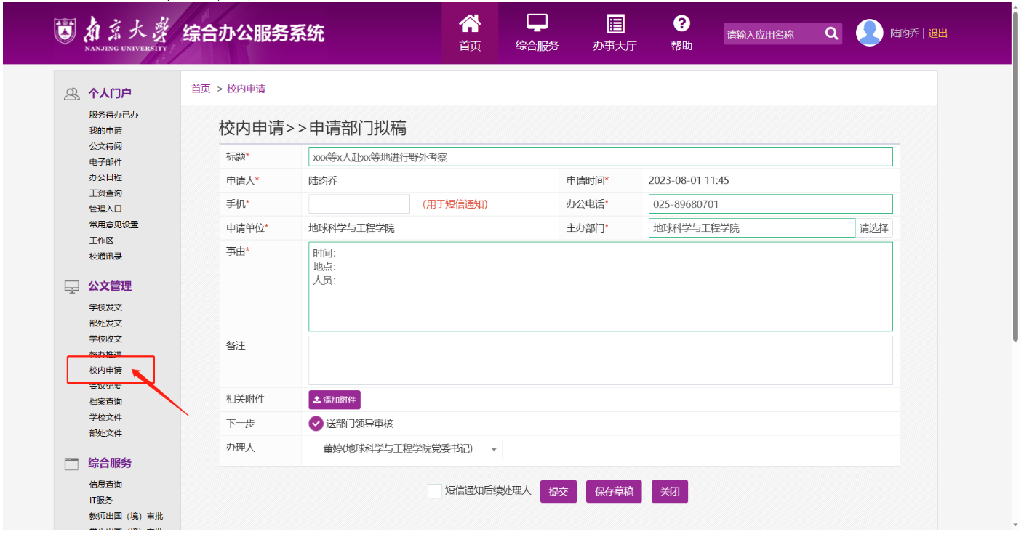Open 综合服务 monitor icon in top nav
This screenshot has height=537, width=1032.
pyautogui.click(x=537, y=24)
